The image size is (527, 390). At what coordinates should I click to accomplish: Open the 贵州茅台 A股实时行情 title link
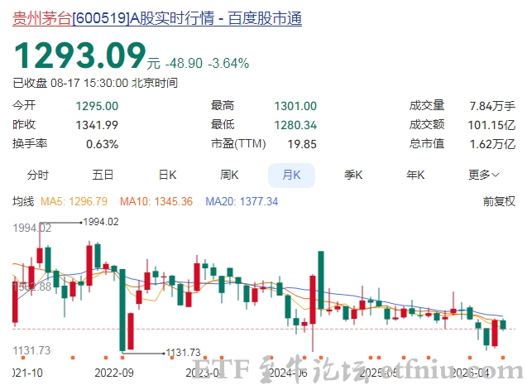[x=157, y=18]
